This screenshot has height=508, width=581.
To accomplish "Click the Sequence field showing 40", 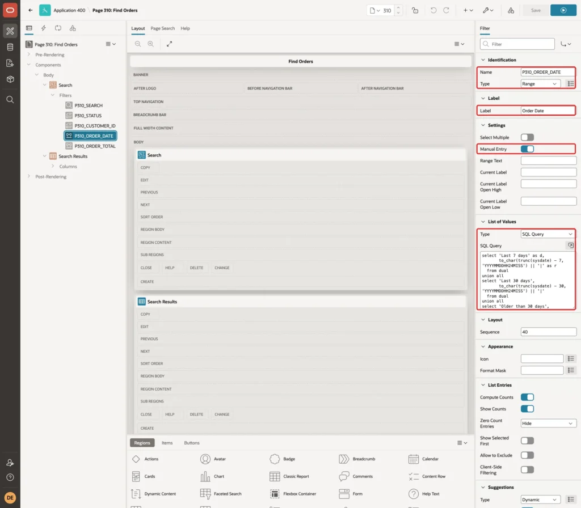I will (549, 332).
